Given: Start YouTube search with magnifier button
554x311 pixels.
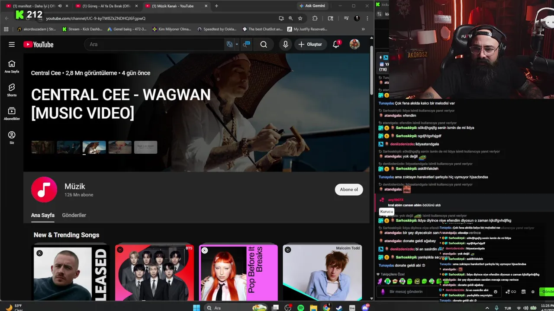Looking at the screenshot, I should (264, 44).
